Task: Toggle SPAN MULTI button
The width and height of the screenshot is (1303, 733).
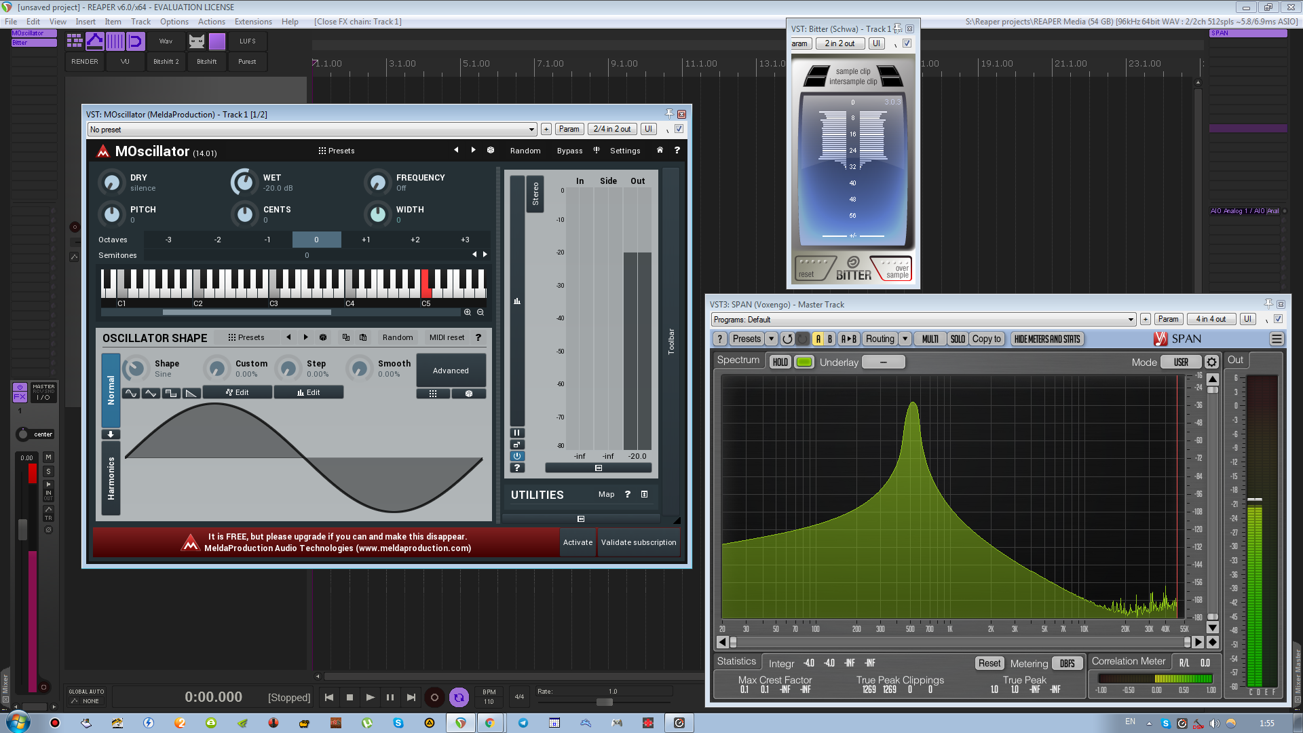Action: 930,339
